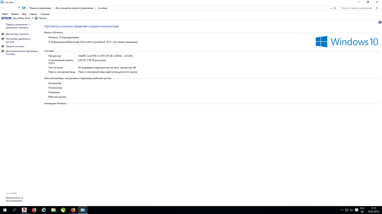Image resolution: width=382 pixels, height=214 pixels.
Task: Go up one level with up arrow
Action: (19, 8)
